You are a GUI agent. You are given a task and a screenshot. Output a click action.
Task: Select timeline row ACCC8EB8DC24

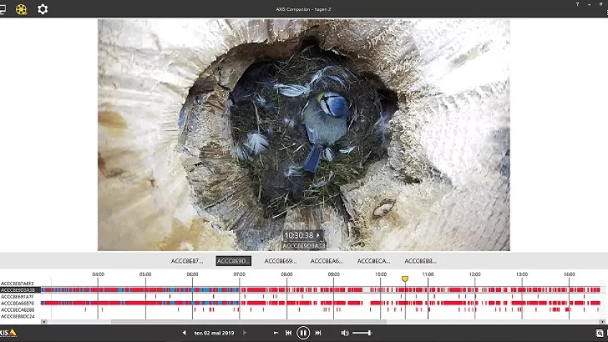click(17, 316)
